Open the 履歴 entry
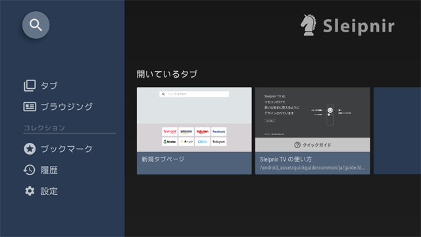 (49, 170)
